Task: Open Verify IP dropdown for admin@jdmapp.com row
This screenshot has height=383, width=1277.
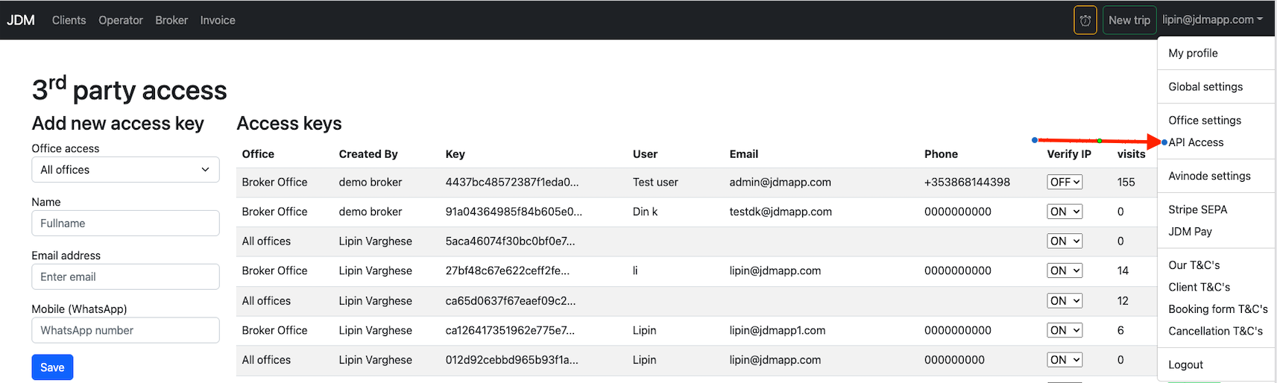Action: pyautogui.click(x=1065, y=182)
